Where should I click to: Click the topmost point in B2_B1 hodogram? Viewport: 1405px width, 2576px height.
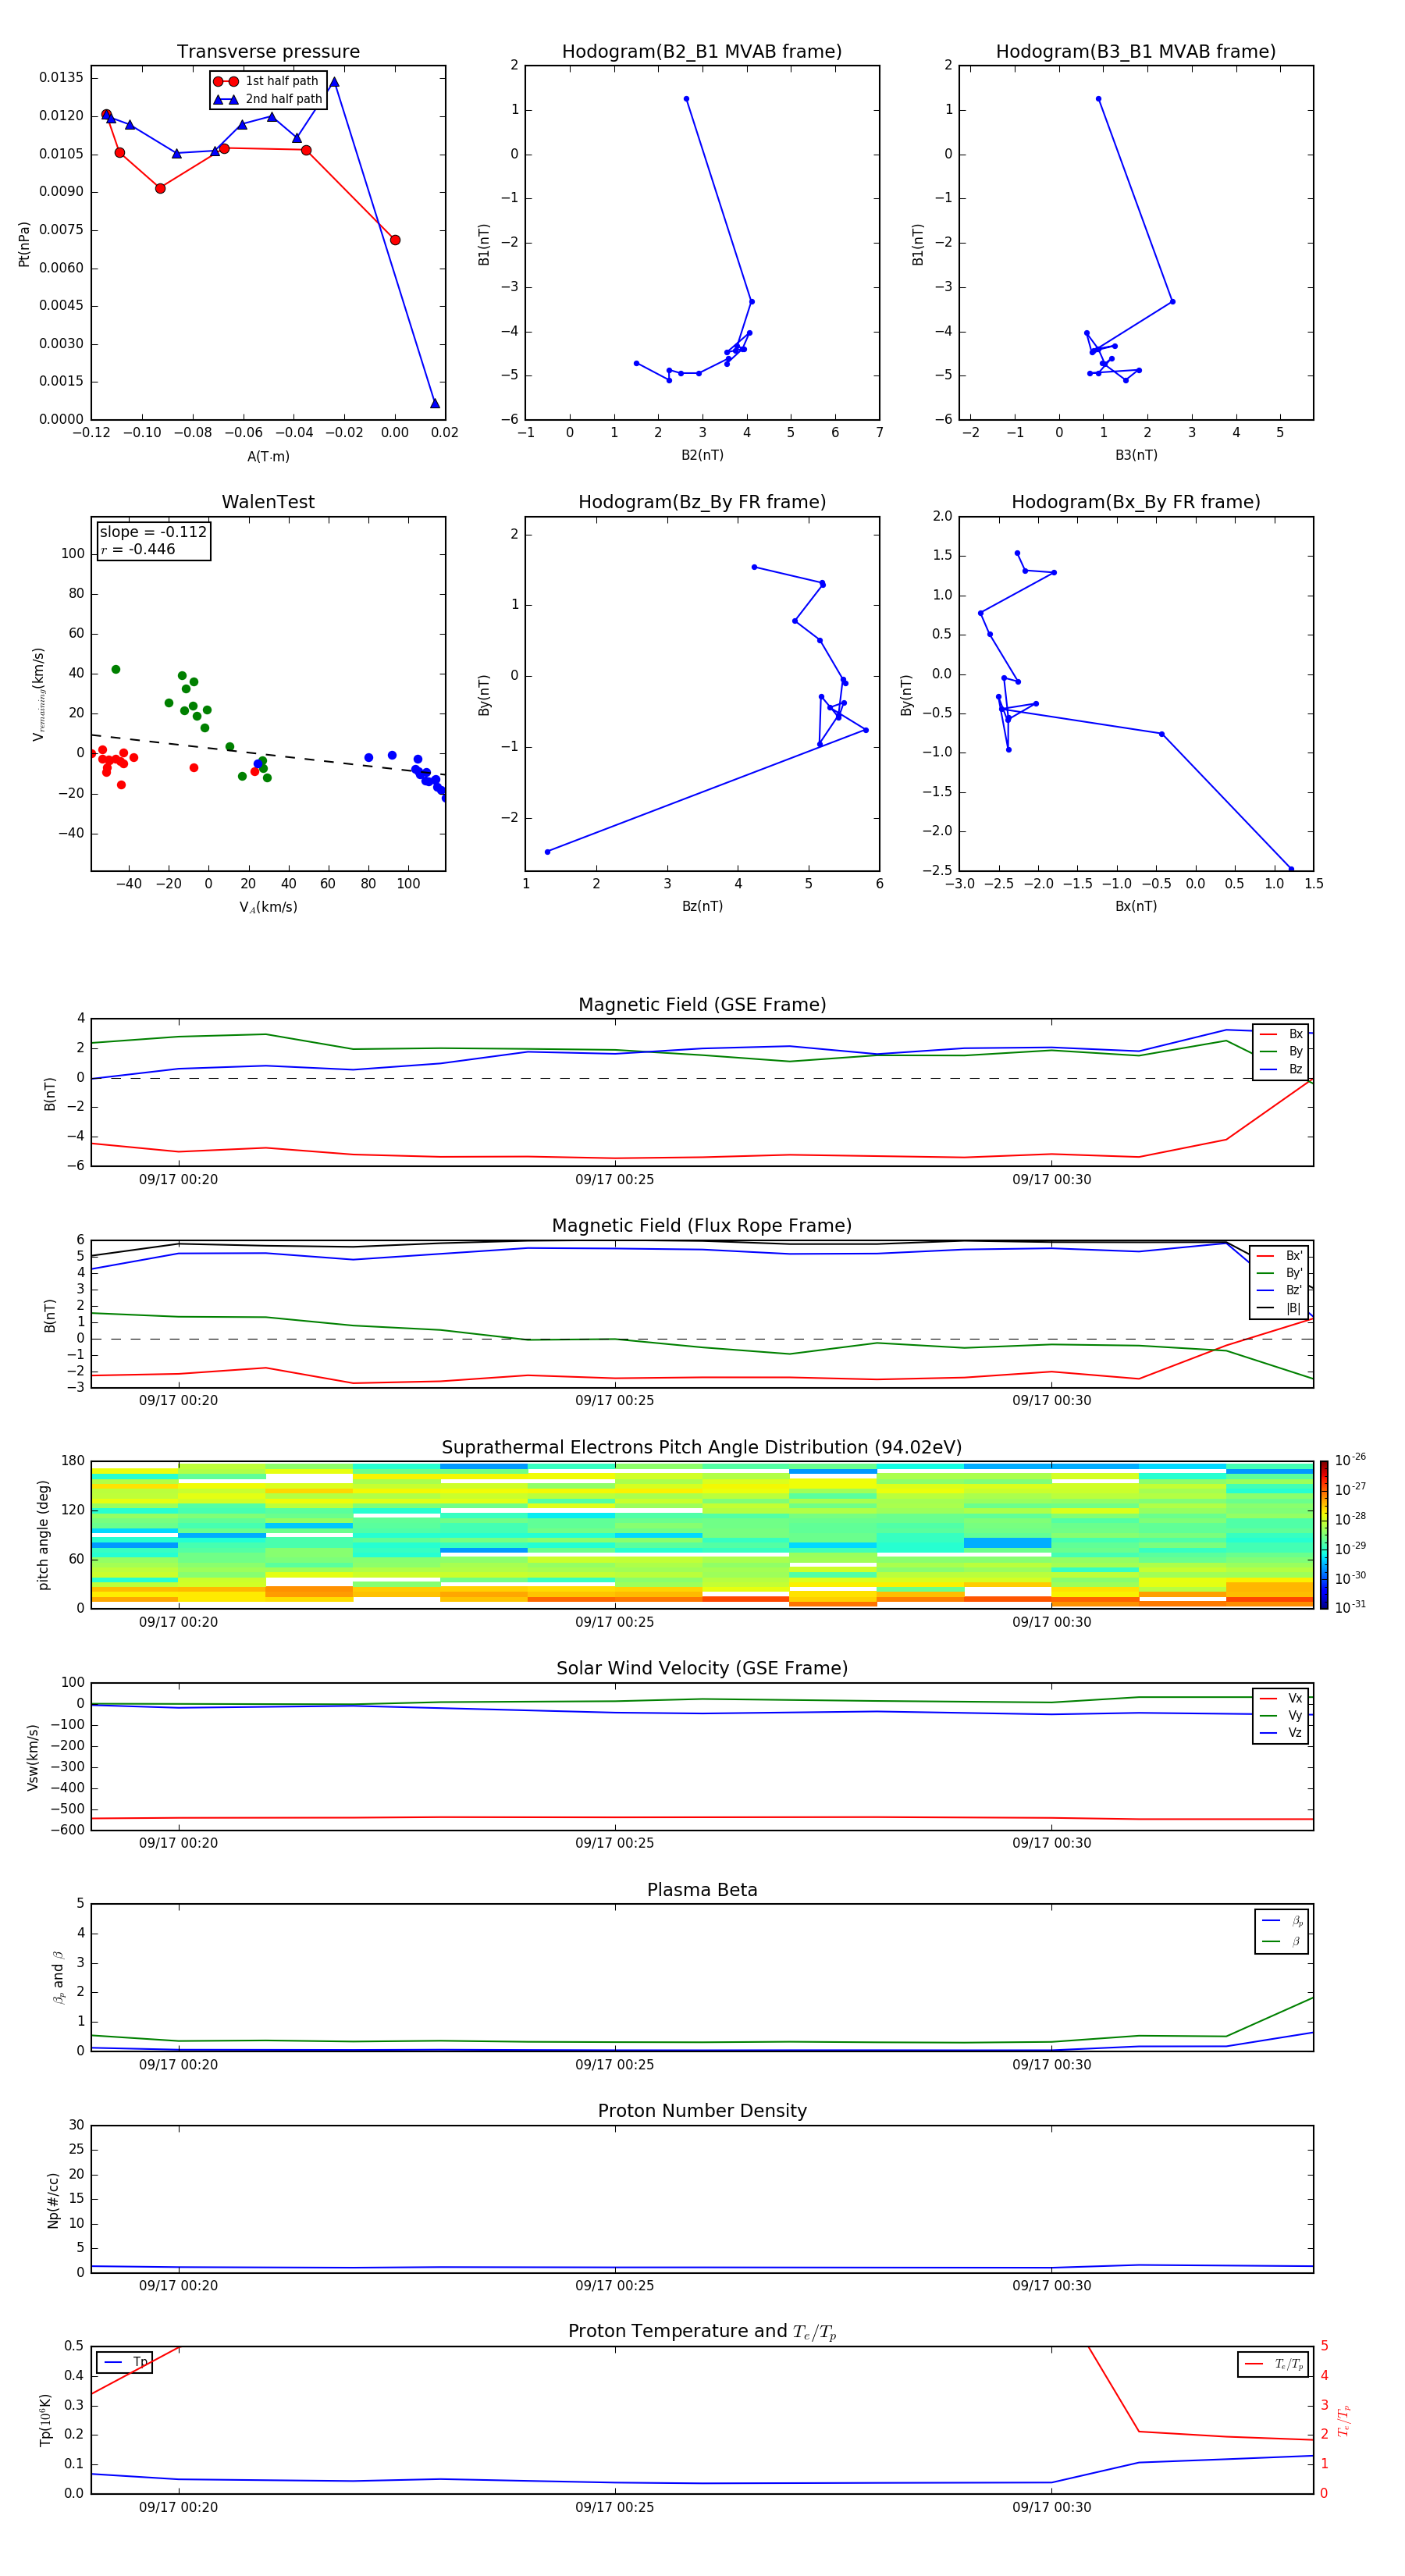pyautogui.click(x=686, y=99)
